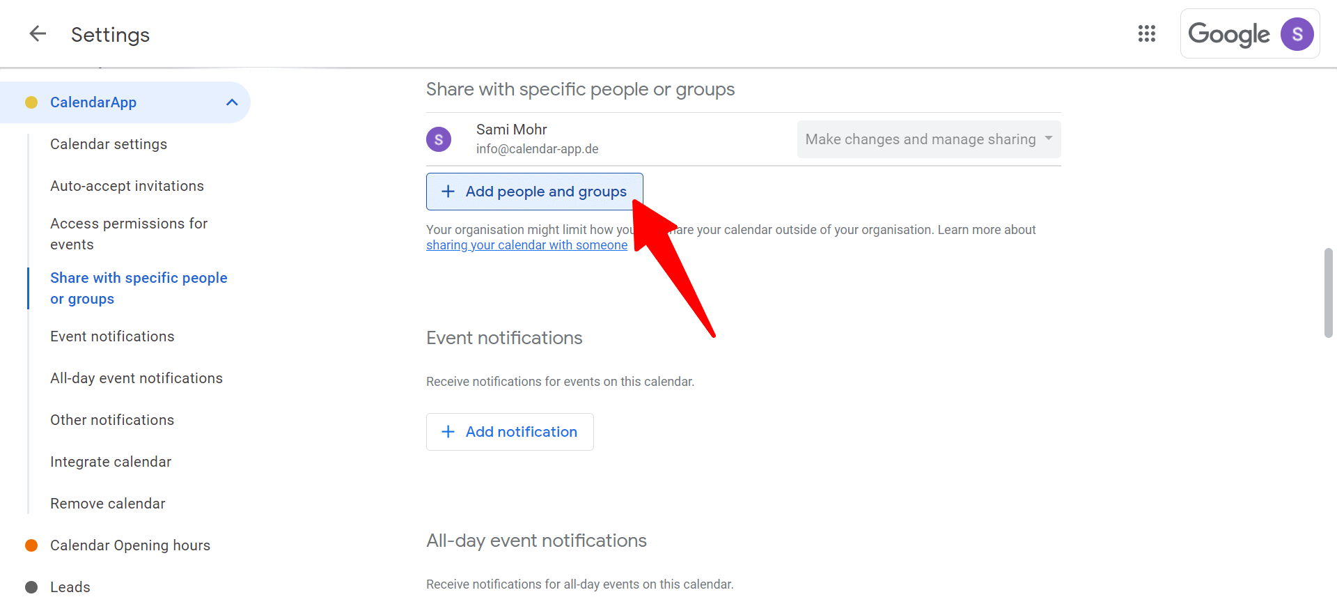Click the Settings page title
1337x613 pixels.
pyautogui.click(x=110, y=35)
